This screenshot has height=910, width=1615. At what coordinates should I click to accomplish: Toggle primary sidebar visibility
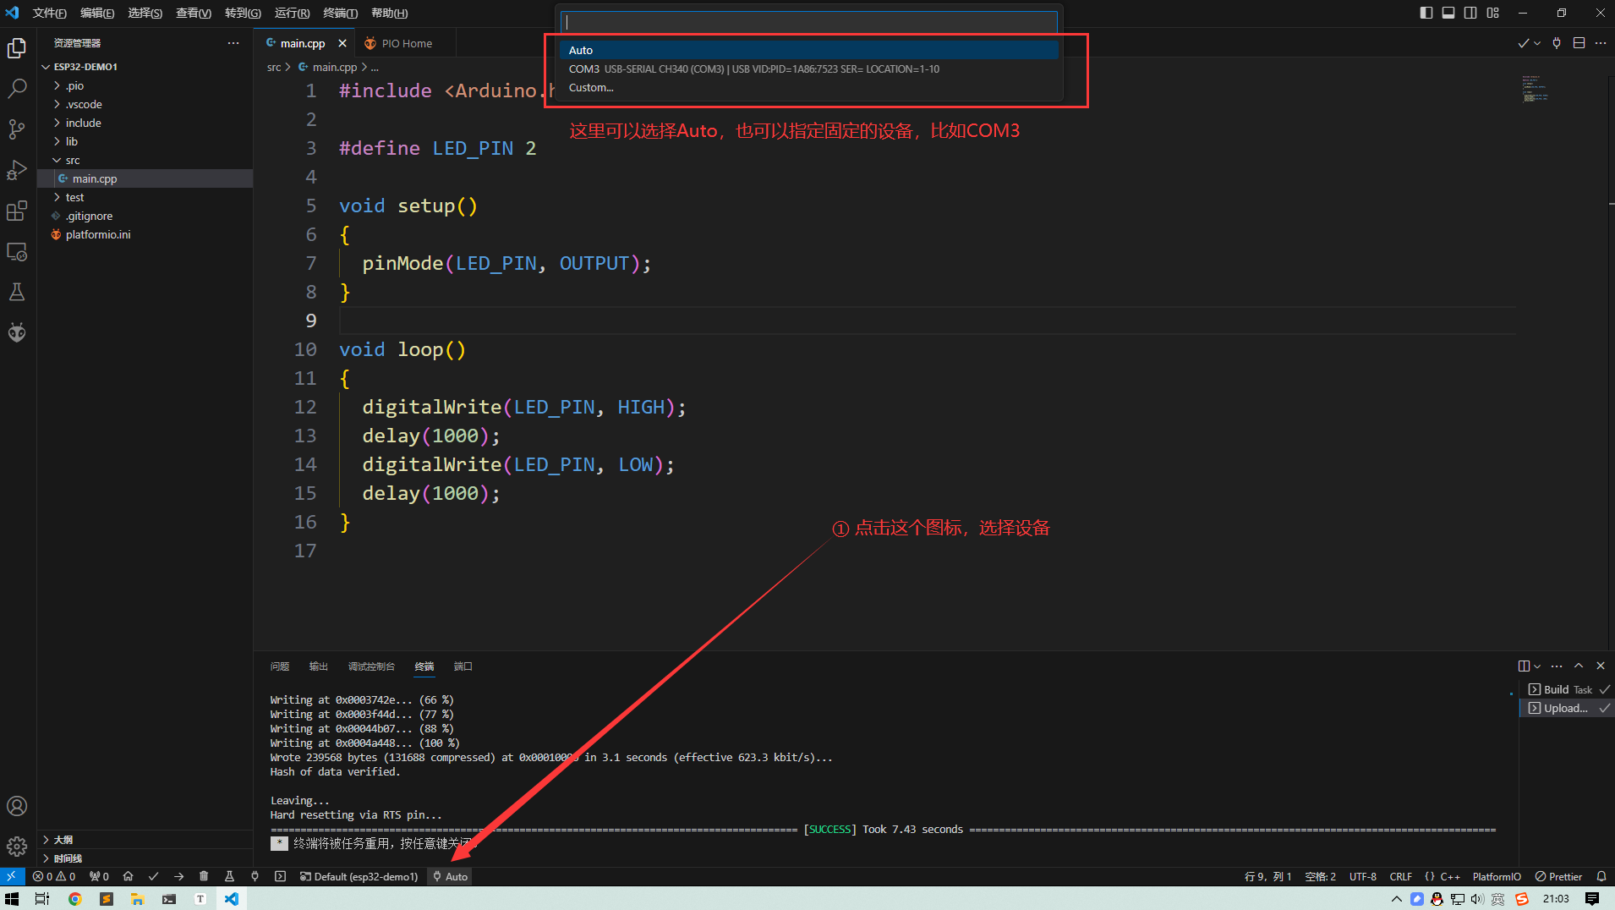coord(1426,13)
